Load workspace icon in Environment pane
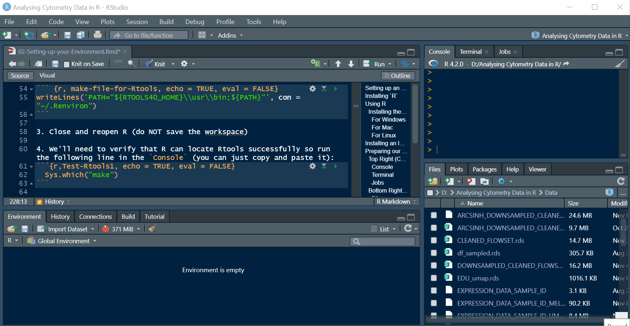The height and width of the screenshot is (326, 630). pyautogui.click(x=12, y=229)
